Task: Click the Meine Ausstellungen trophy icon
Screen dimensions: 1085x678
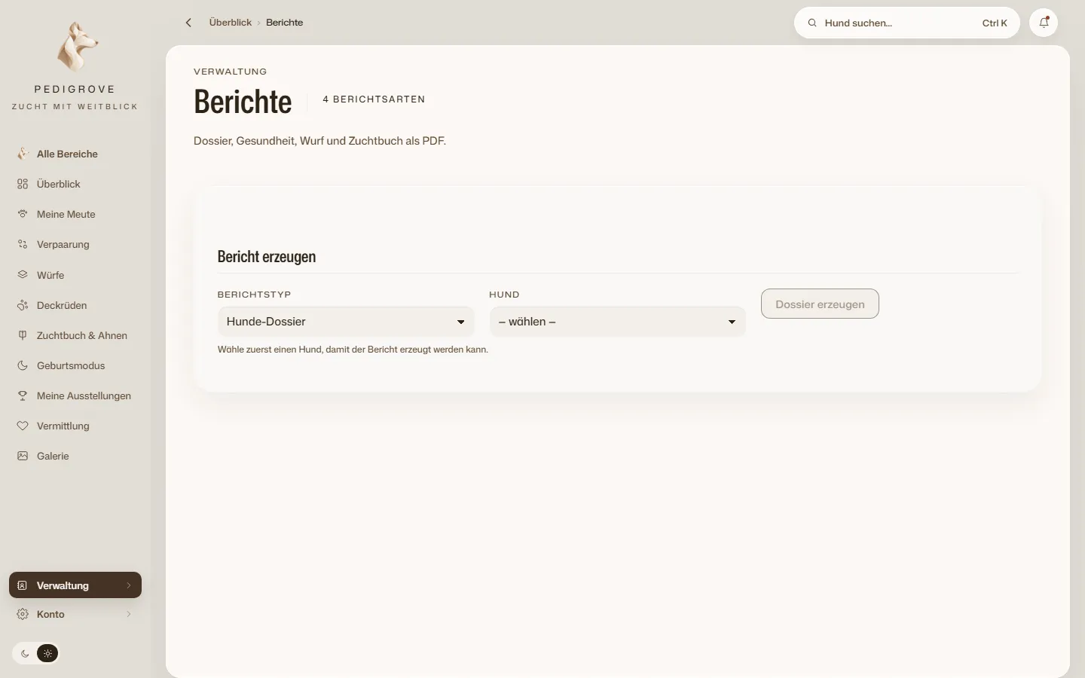Action: (23, 395)
